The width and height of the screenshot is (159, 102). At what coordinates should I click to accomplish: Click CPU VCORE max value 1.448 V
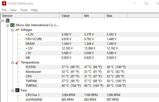[x=111, y=39]
